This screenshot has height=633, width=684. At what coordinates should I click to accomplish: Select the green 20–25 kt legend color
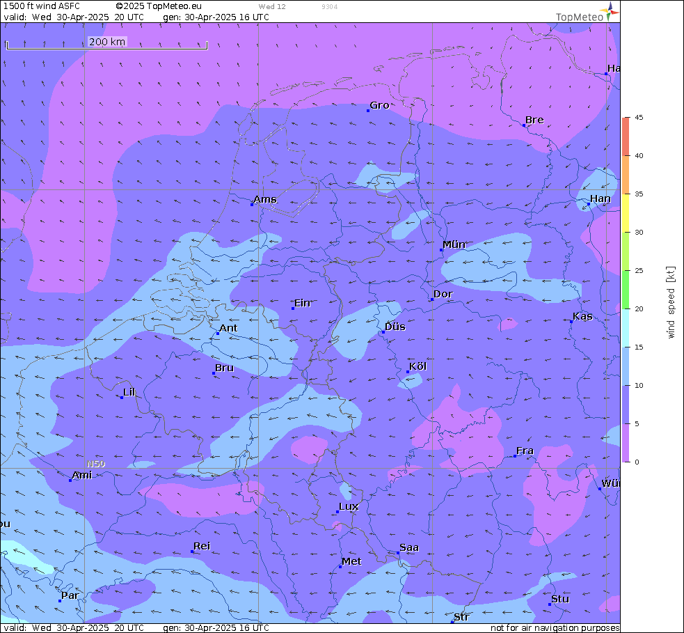[626, 290]
